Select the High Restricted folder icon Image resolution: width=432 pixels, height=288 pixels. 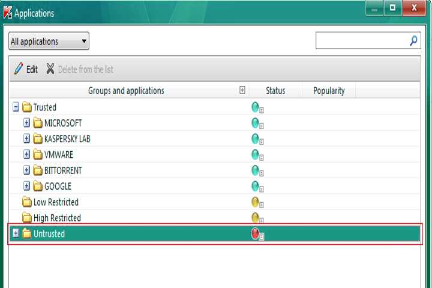tap(27, 217)
